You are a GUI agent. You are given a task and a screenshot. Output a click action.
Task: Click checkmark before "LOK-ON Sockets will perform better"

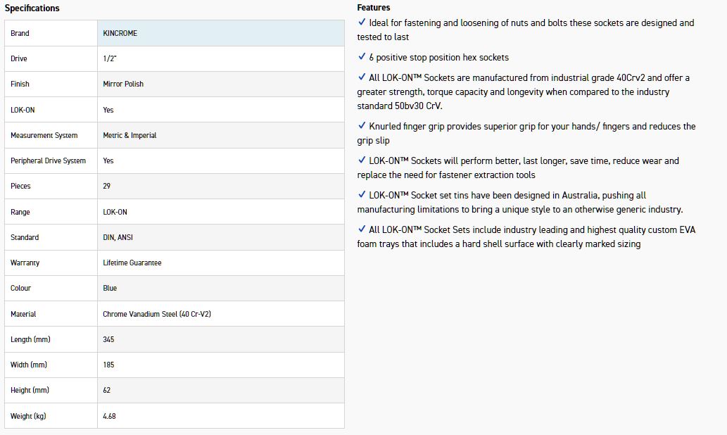pyautogui.click(x=362, y=160)
